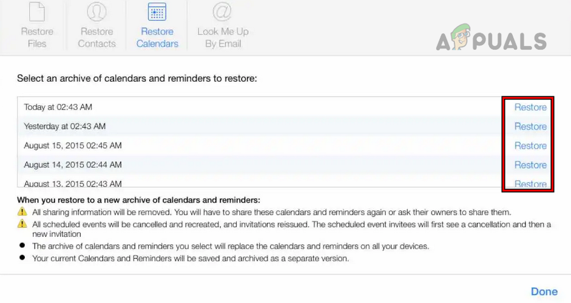Click the Appuals watermark logo
Image resolution: width=571 pixels, height=303 pixels.
491,40
